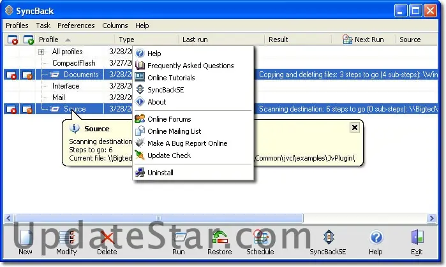Click the Profile column sort arrow
The height and width of the screenshot is (267, 446).
[x=68, y=40]
